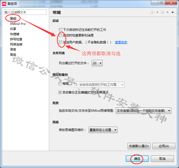
Task: Open the 查看条款 link
Action: (121, 42)
